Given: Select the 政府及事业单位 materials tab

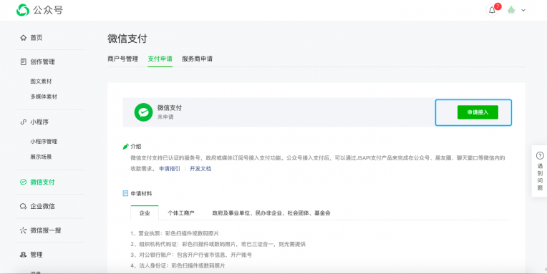Looking at the screenshot, I should pos(271,213).
